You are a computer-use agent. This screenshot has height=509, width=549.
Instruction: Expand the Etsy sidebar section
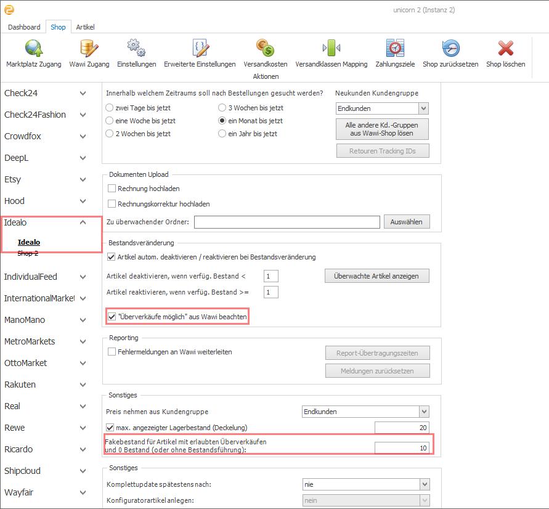click(x=83, y=179)
